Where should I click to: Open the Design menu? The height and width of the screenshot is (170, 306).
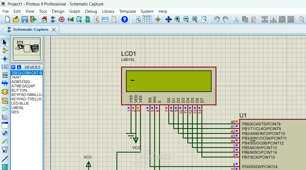[58, 11]
